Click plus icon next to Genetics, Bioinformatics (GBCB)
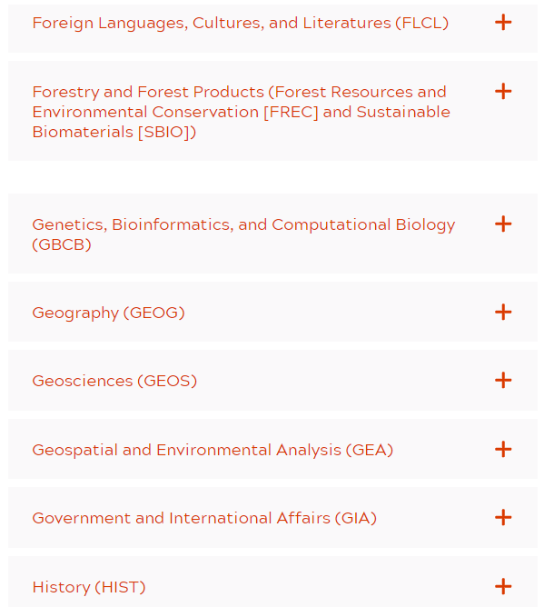The width and height of the screenshot is (544, 607). [x=503, y=224]
